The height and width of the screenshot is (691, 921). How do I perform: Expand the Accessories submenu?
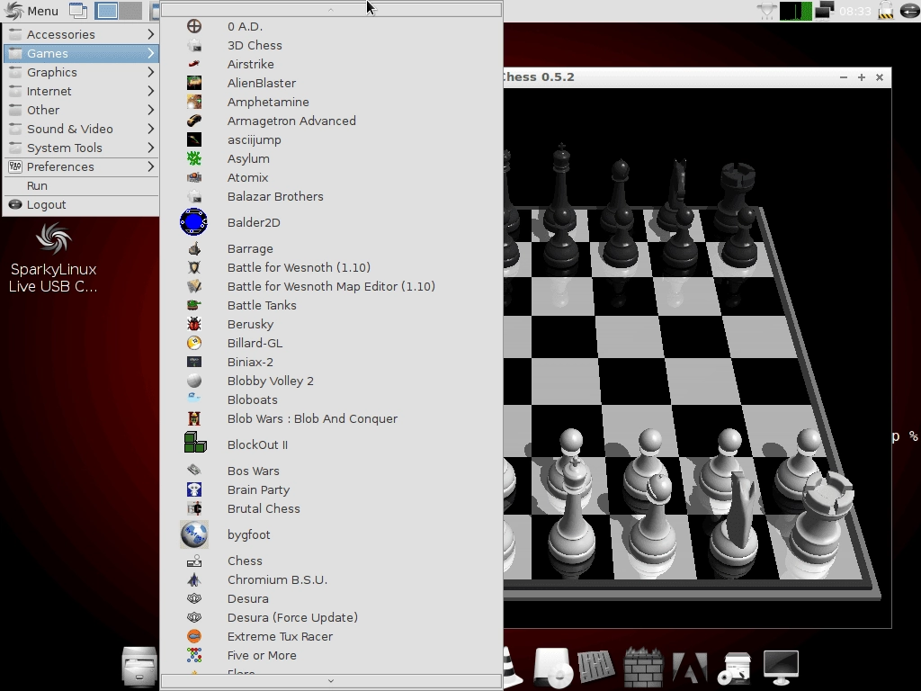(x=82, y=34)
